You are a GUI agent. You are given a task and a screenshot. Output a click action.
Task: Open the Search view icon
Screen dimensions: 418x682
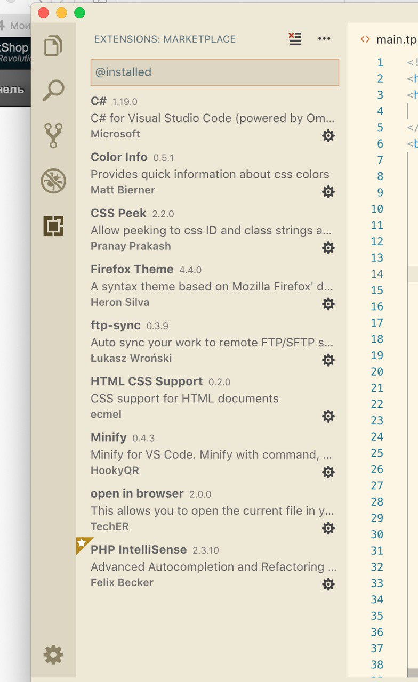53,91
